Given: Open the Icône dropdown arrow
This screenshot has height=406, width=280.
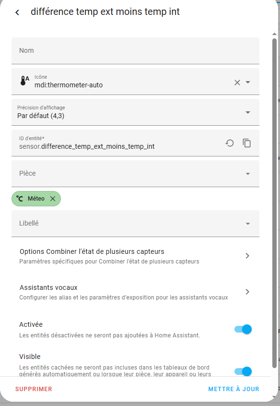Looking at the screenshot, I should point(248,83).
